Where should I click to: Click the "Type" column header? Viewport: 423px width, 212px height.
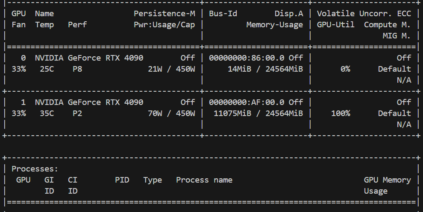(153, 180)
